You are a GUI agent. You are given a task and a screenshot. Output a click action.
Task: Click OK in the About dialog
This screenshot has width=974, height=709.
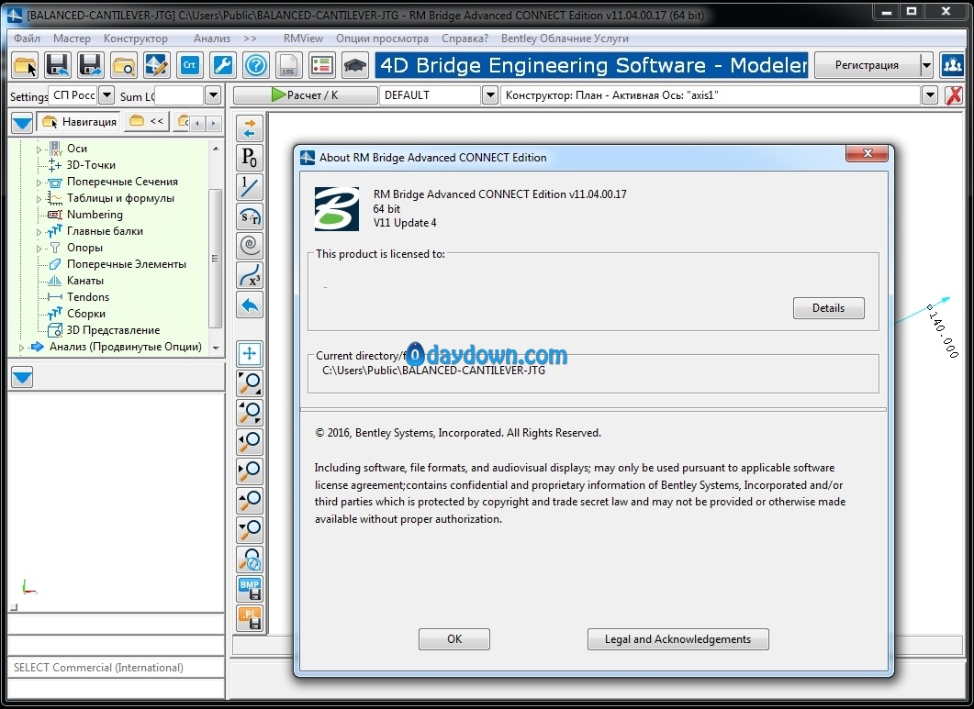point(454,639)
